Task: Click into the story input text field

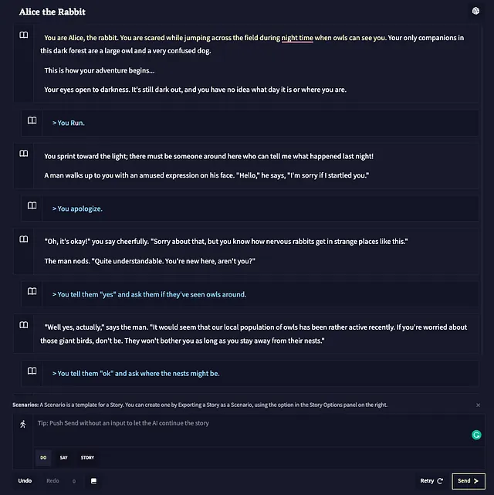Action: click(251, 431)
